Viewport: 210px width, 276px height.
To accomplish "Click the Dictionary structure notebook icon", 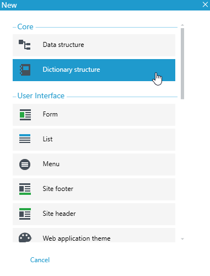I will [25, 70].
